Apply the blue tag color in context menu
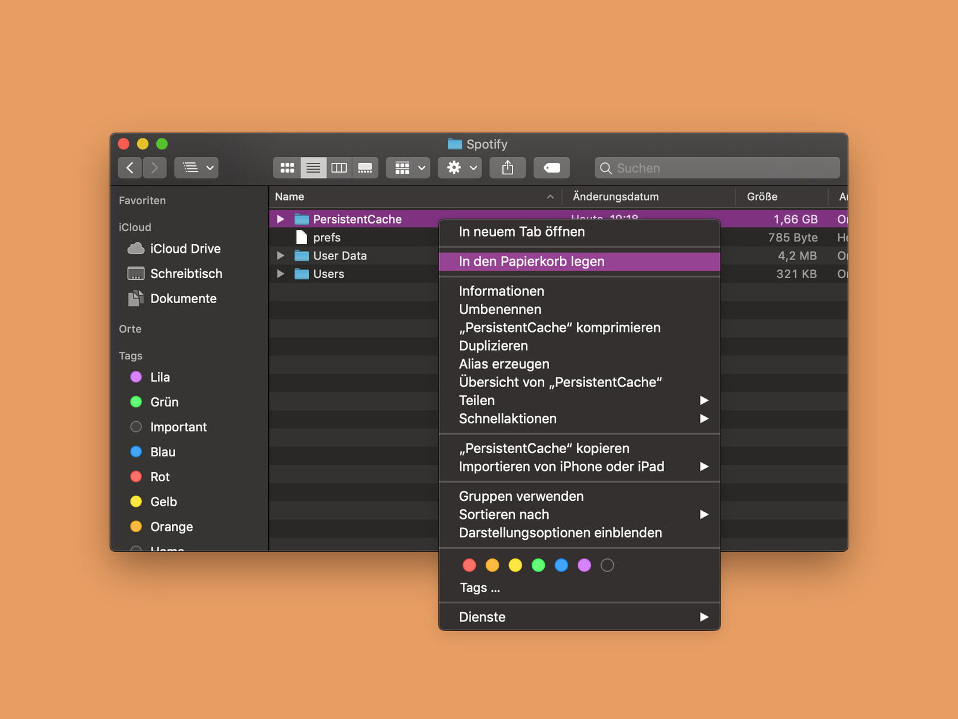This screenshot has height=719, width=958. coord(561,565)
